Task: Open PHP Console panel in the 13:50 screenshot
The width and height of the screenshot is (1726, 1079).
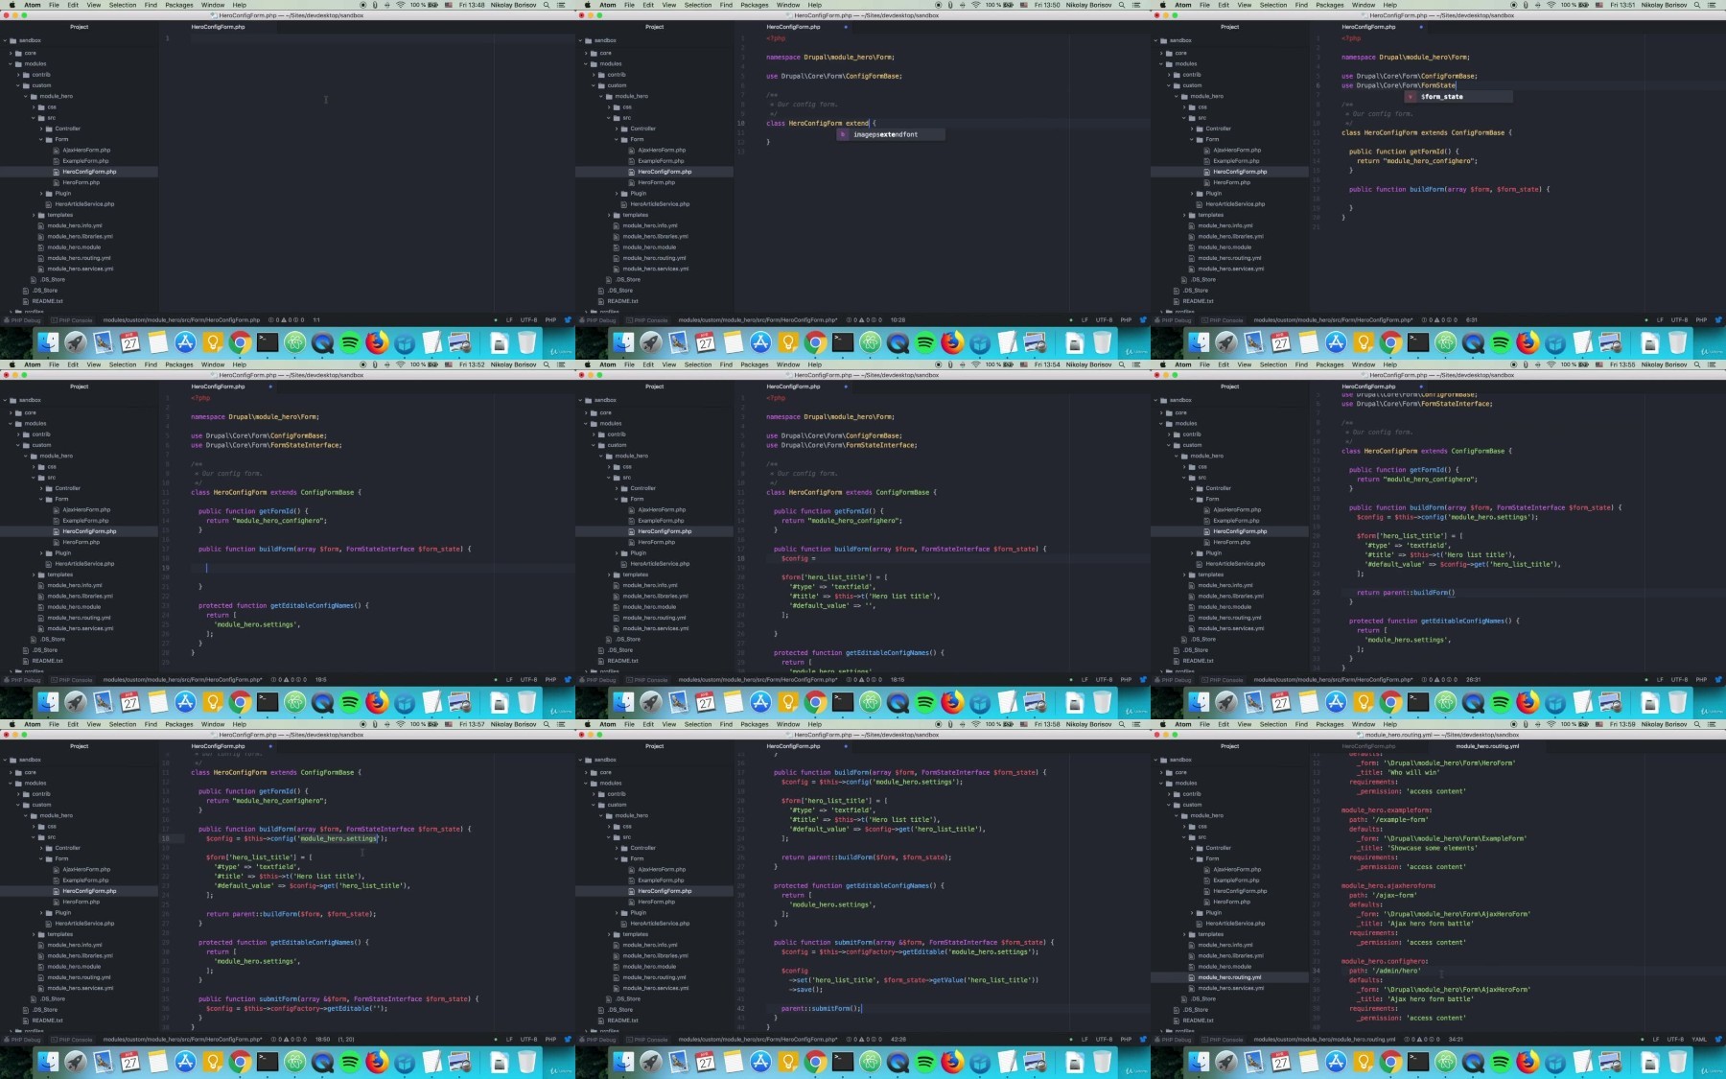Action: click(647, 320)
